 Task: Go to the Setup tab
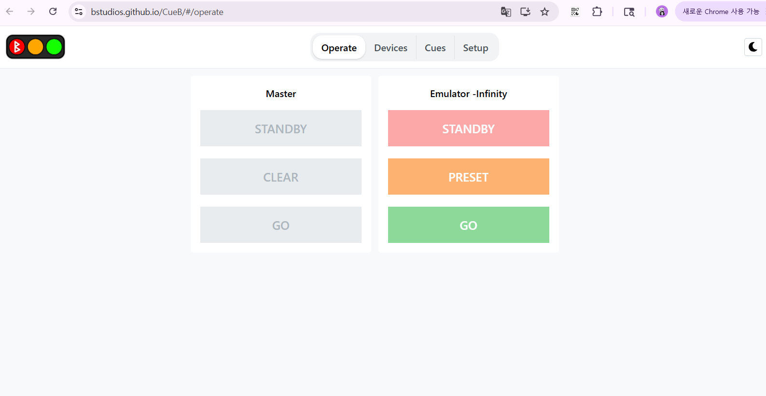pyautogui.click(x=475, y=47)
